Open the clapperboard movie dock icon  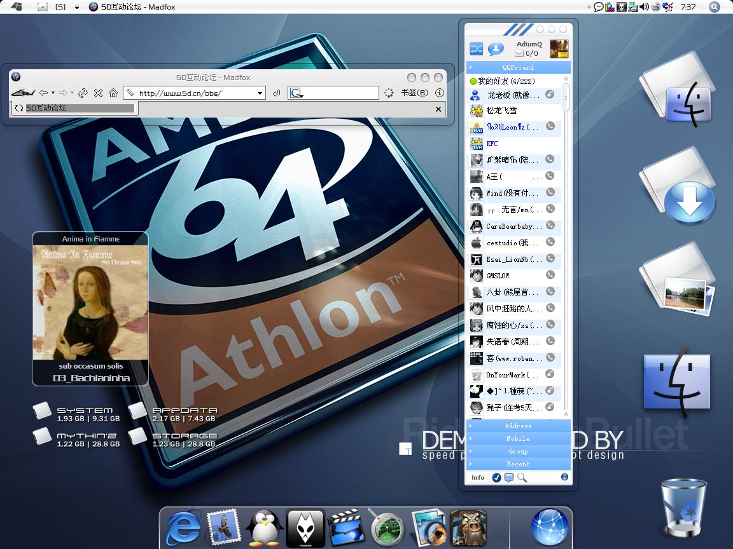point(346,527)
